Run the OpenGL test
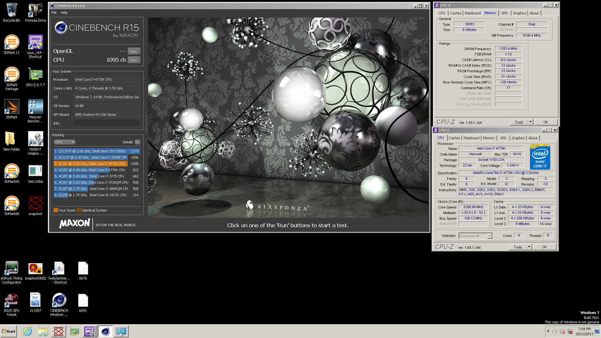This screenshot has width=601, height=338. click(x=134, y=51)
